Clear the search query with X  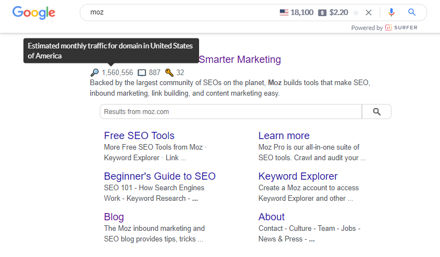tap(369, 13)
